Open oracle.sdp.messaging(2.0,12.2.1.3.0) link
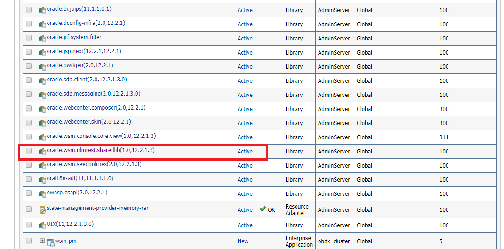This screenshot has height=249, width=504. click(x=94, y=94)
